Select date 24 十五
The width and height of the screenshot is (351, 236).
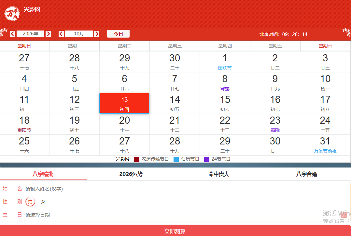coord(325,124)
